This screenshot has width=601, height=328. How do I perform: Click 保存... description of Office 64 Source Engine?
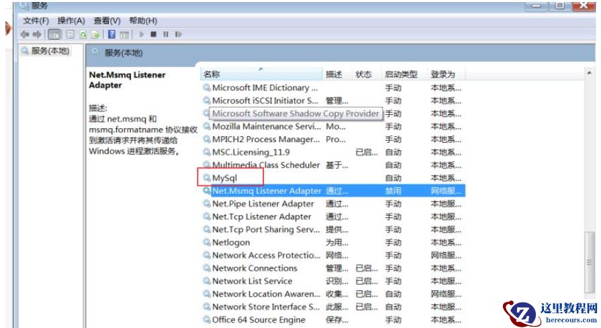click(x=337, y=319)
